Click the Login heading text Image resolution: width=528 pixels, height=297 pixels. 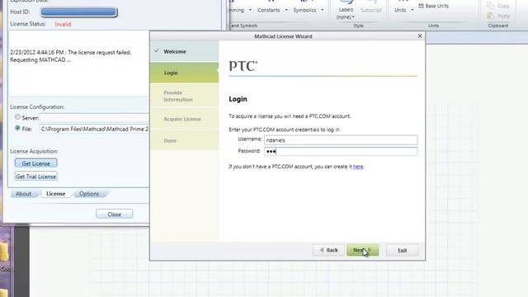point(238,99)
